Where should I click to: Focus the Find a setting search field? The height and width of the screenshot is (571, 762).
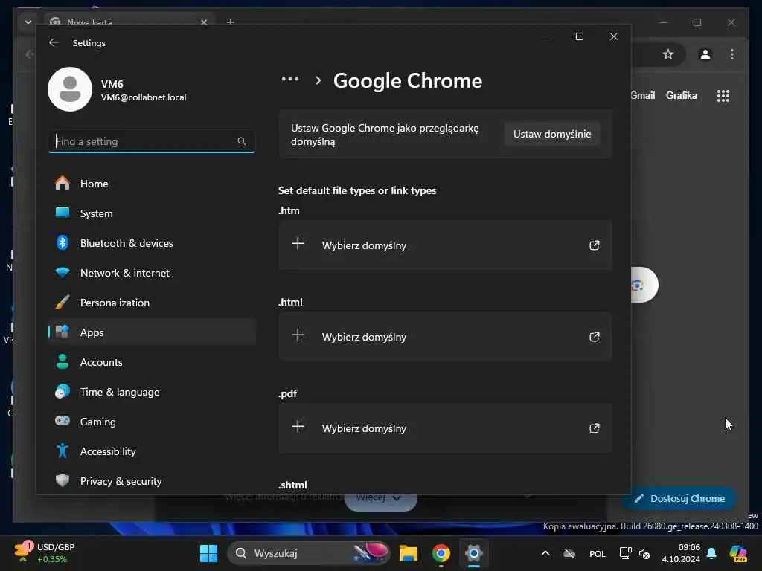152,141
